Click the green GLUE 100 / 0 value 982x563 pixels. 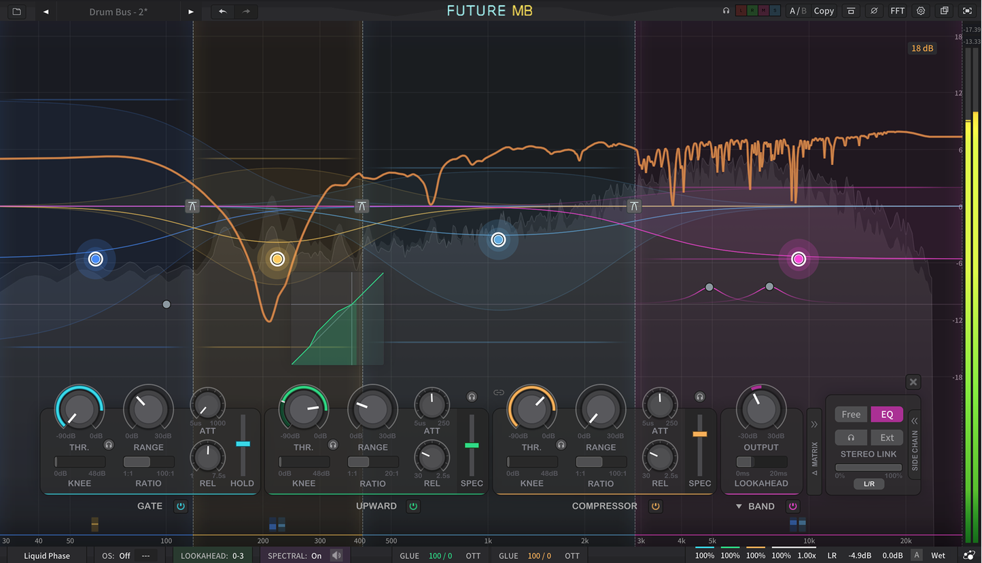pyautogui.click(x=440, y=556)
